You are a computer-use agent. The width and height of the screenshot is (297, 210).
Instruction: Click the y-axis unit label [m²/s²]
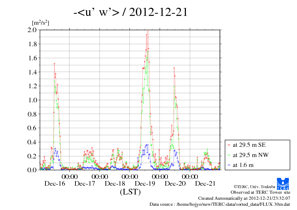click(x=41, y=23)
